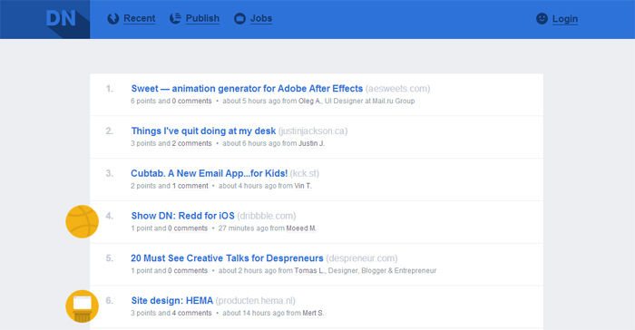
Task: Open 20 Must See Creative Talks story
Action: pos(227,258)
